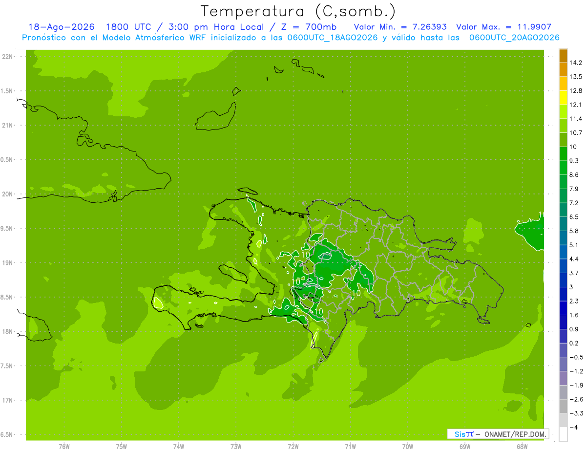Pick the gray colorbar swatch between -3.3 and -2.6
Image resolution: width=586 pixels, height=453 pixels.
tap(563, 406)
